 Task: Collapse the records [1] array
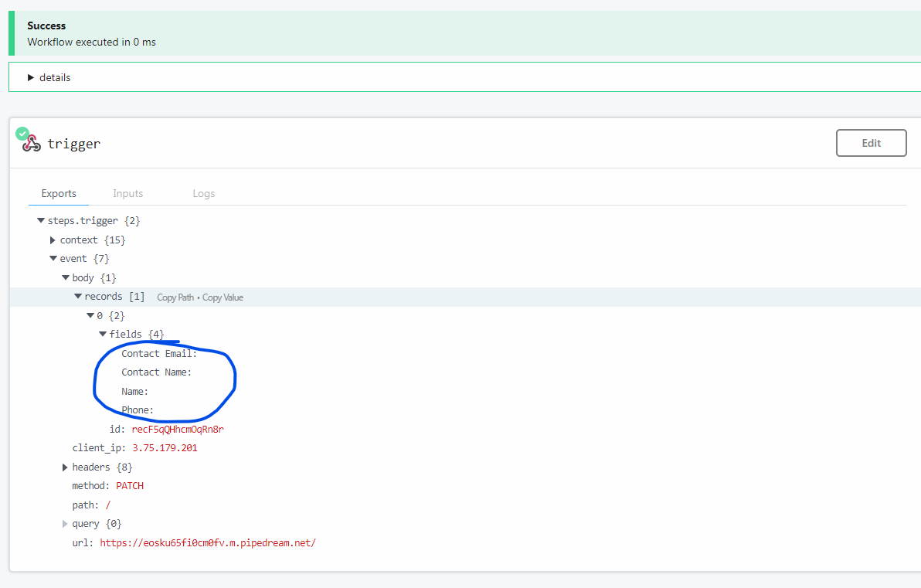(78, 297)
